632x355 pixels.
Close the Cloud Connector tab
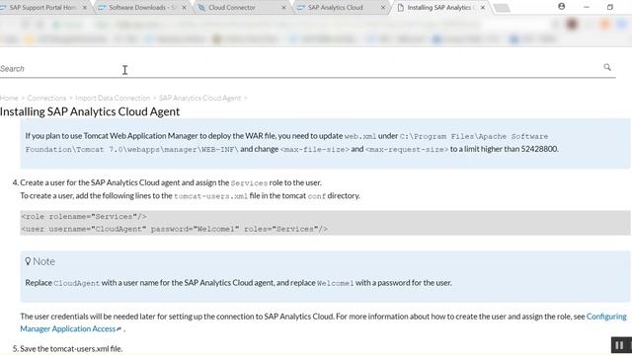coord(283,8)
